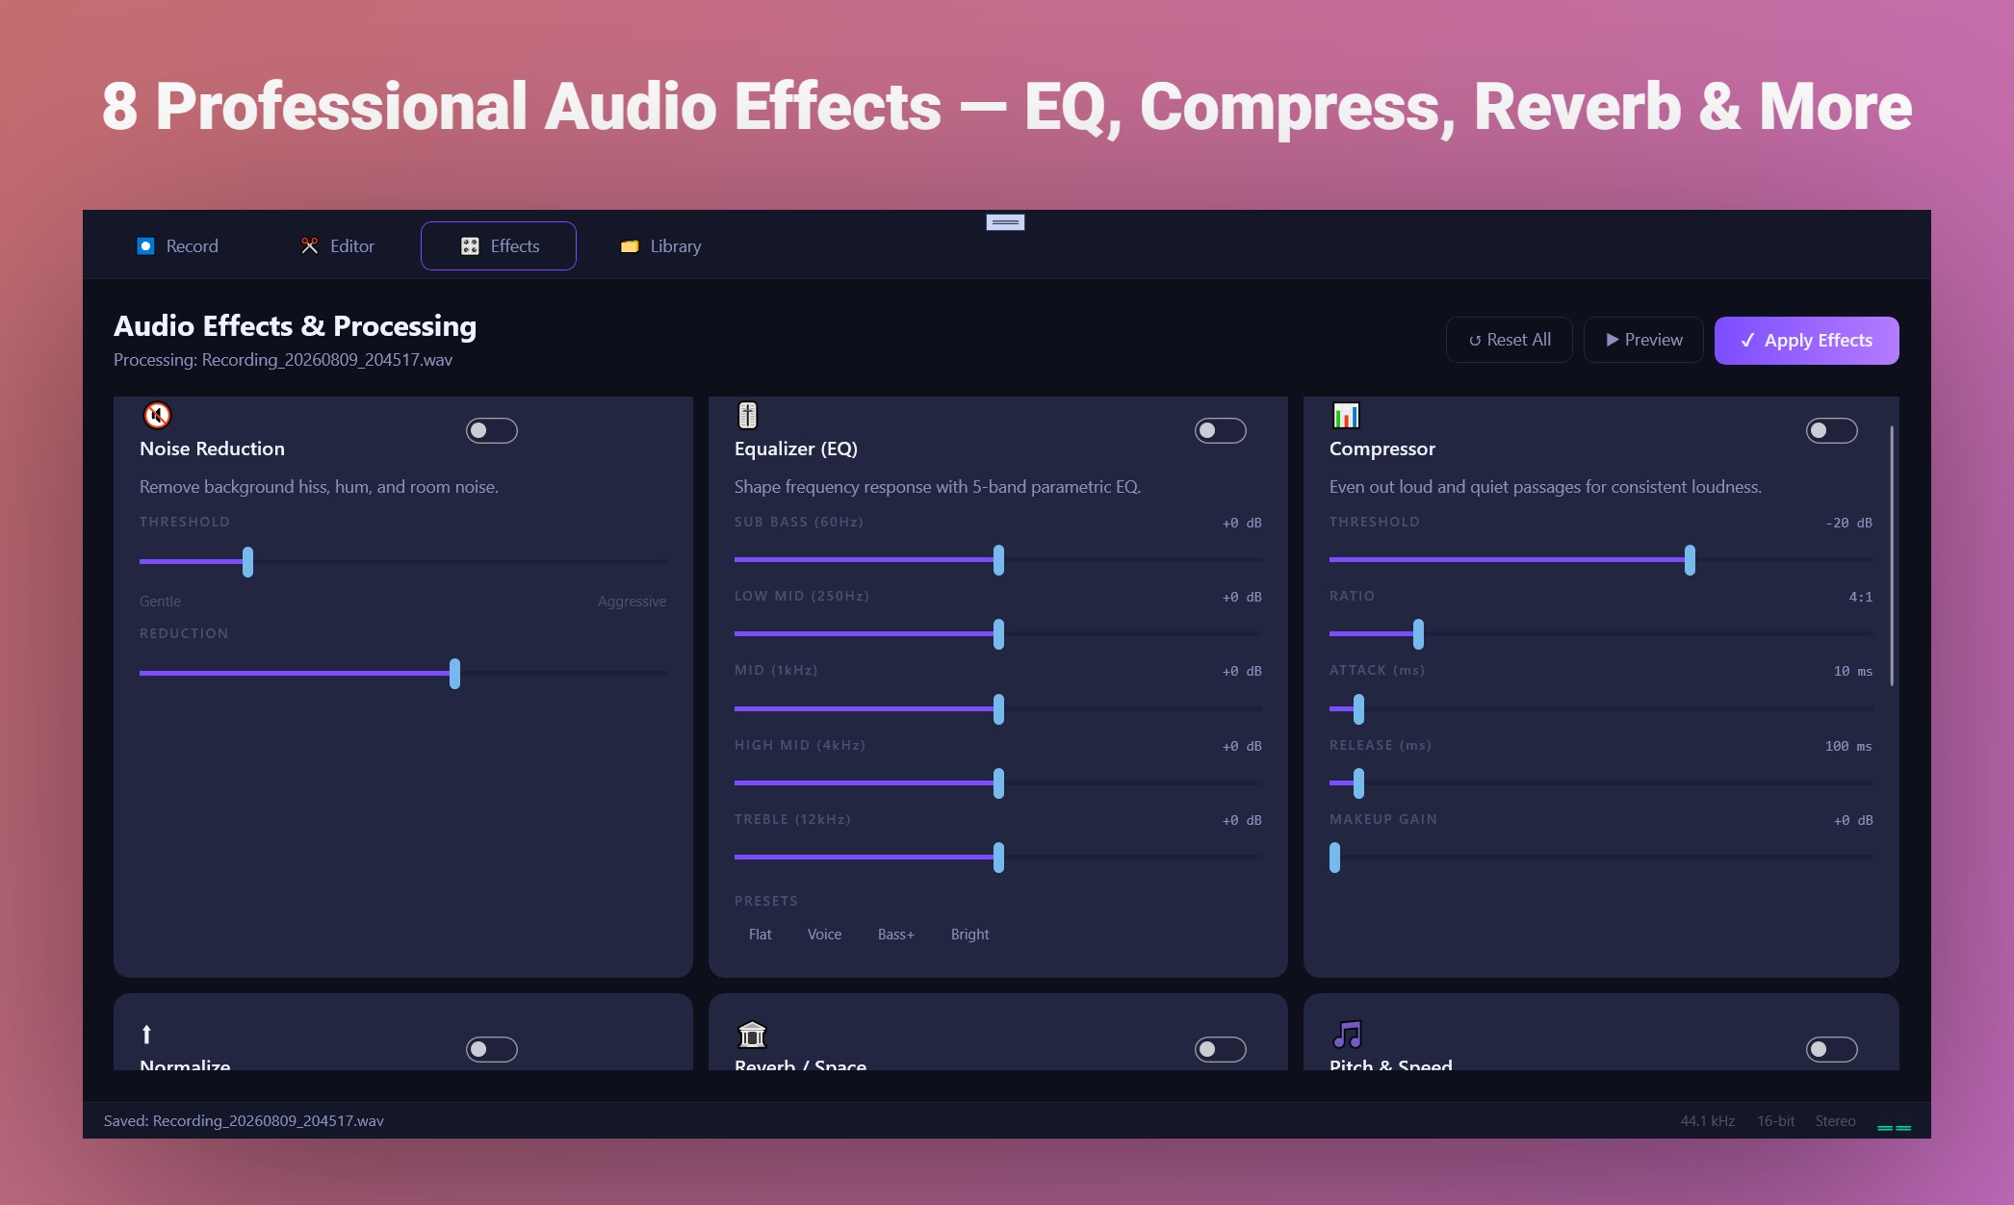Go to the Library tab
Viewport: 2014px width, 1205px height.
tap(661, 246)
